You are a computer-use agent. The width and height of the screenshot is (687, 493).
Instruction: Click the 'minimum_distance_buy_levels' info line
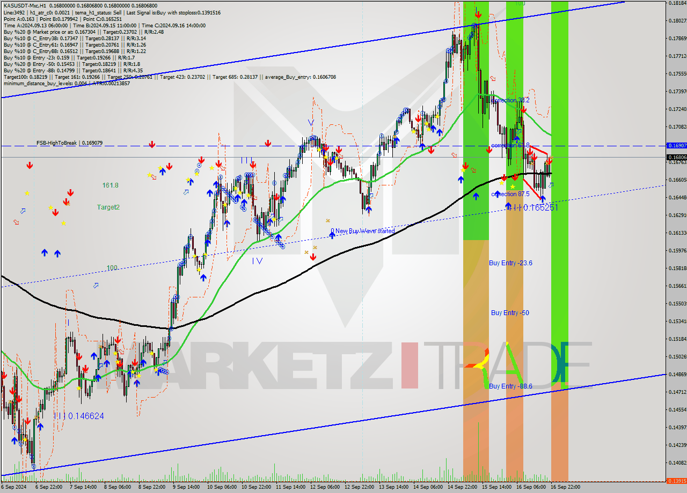[x=67, y=83]
